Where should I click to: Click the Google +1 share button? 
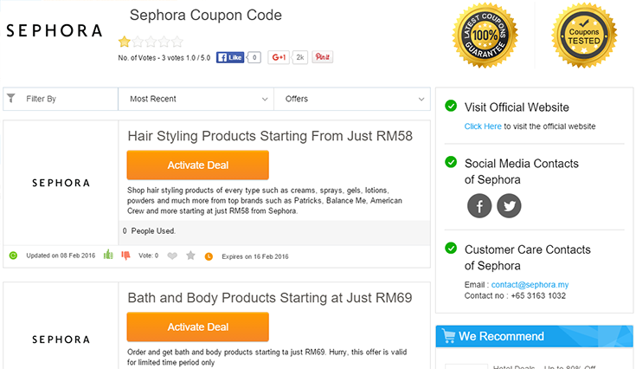click(x=279, y=57)
